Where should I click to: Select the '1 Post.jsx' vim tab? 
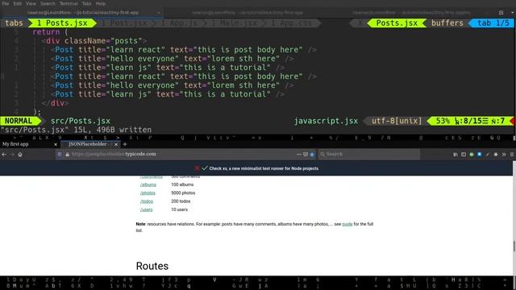[x=124, y=23]
